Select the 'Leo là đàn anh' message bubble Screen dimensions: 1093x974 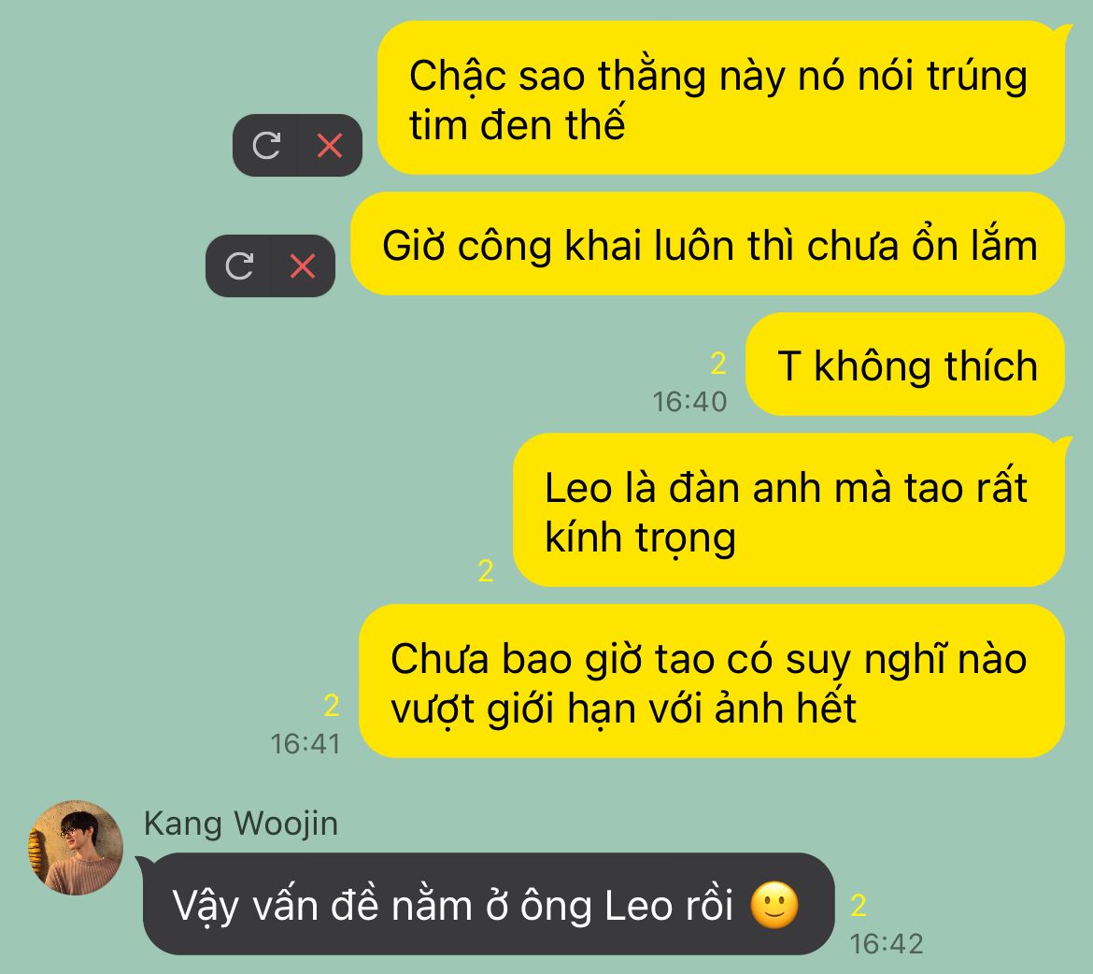[789, 510]
